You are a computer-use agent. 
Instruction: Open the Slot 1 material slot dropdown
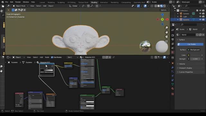(72, 57)
